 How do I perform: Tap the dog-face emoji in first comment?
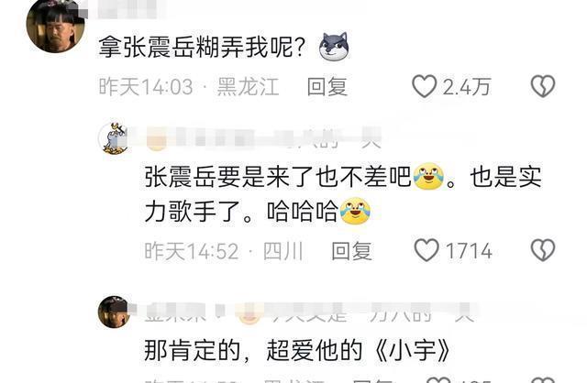coord(334,47)
